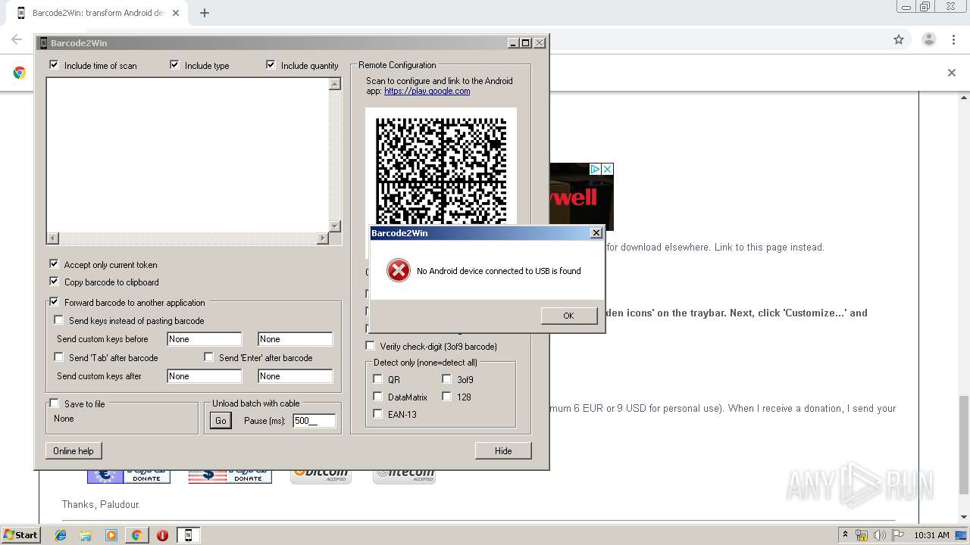The image size is (970, 545).
Task: Dismiss the Chrome infobar with X
Action: coord(952,73)
